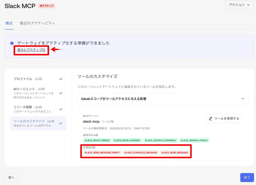256x185 pixels.
Task: Click the ツールのカスタマイズ section heading
Action: click(98, 77)
